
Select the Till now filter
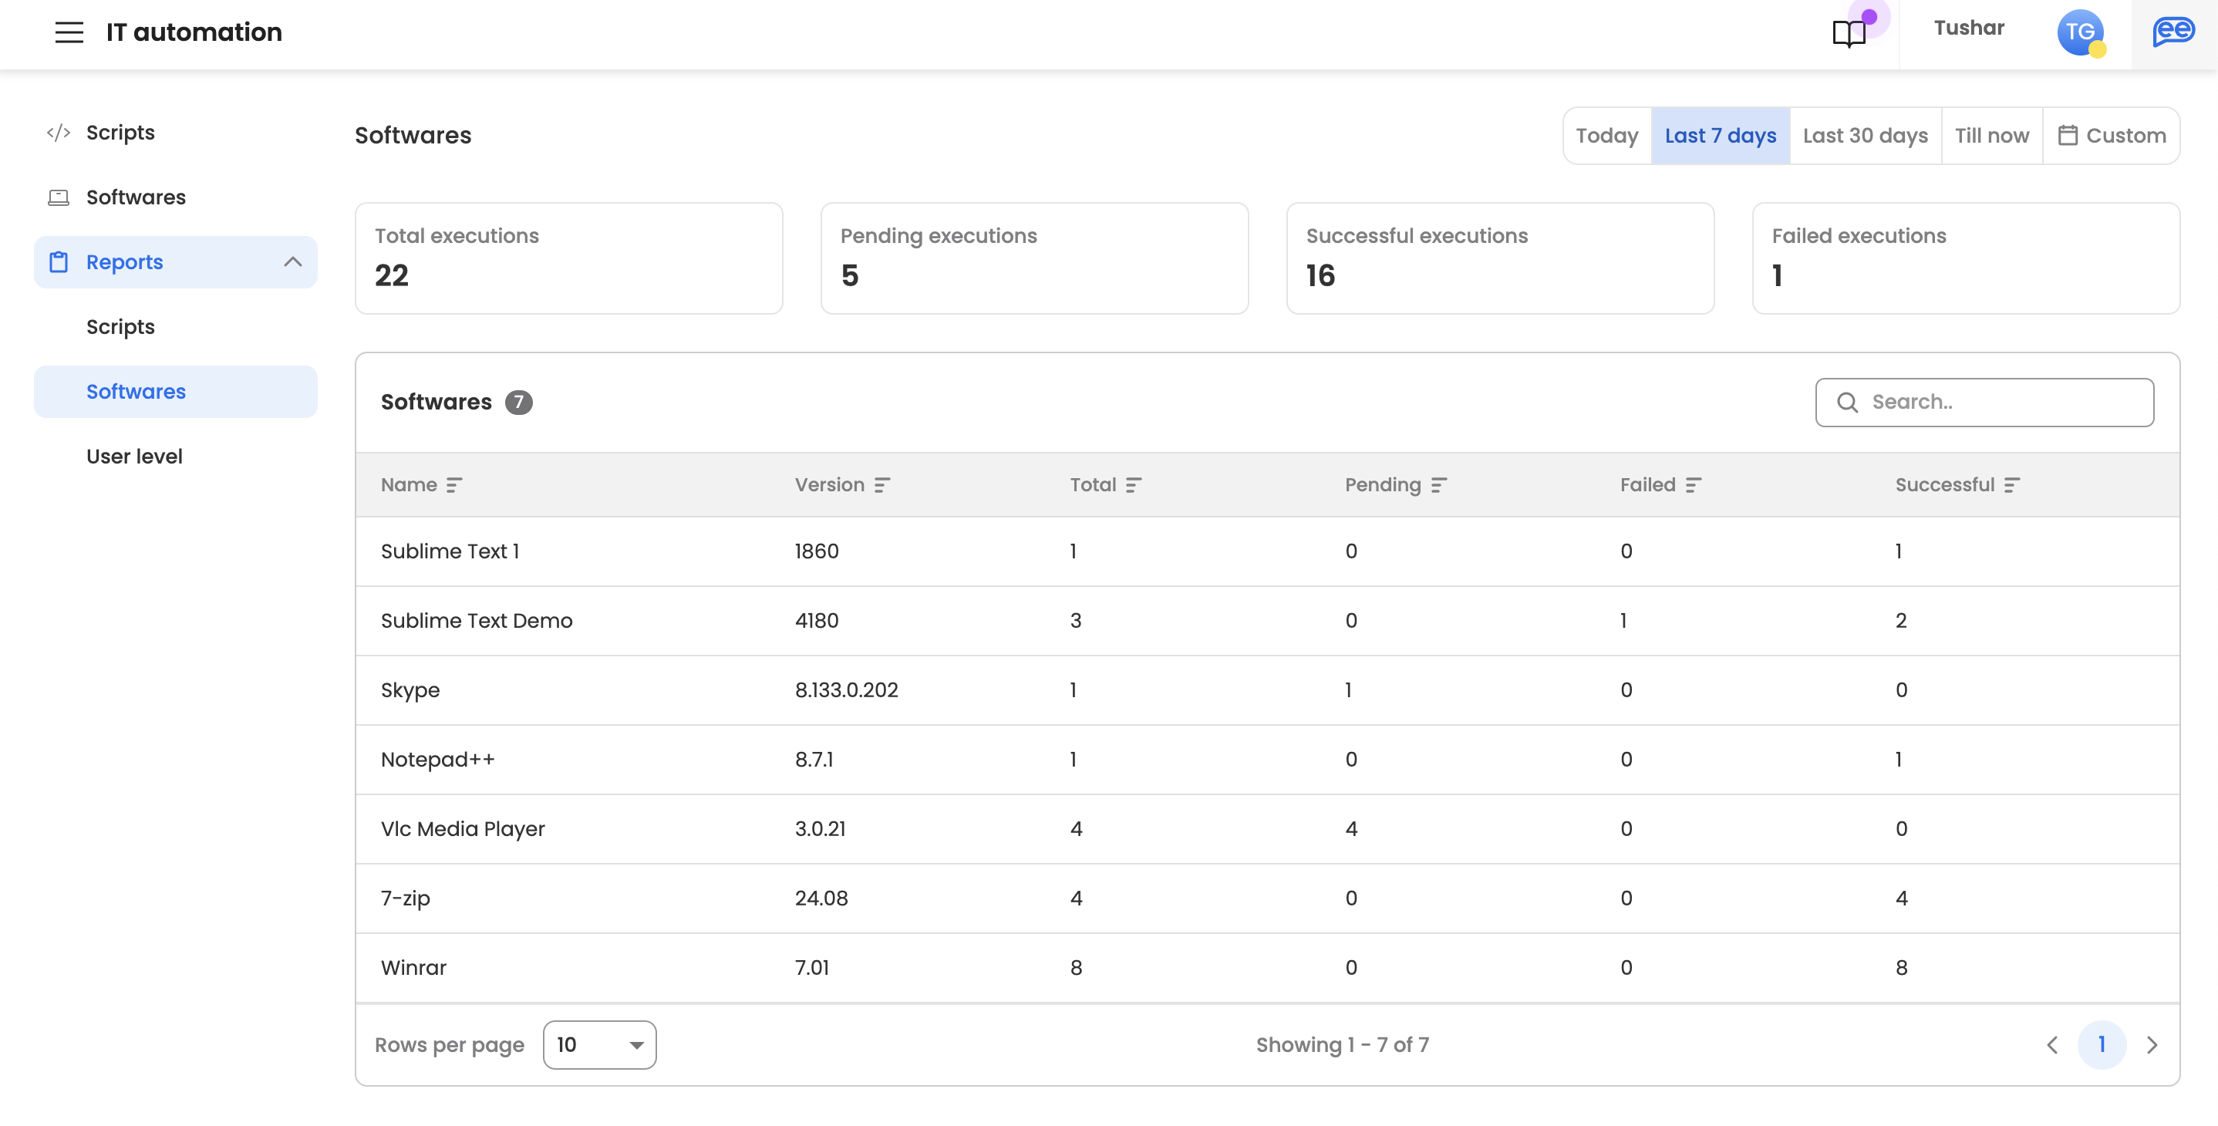point(1990,136)
